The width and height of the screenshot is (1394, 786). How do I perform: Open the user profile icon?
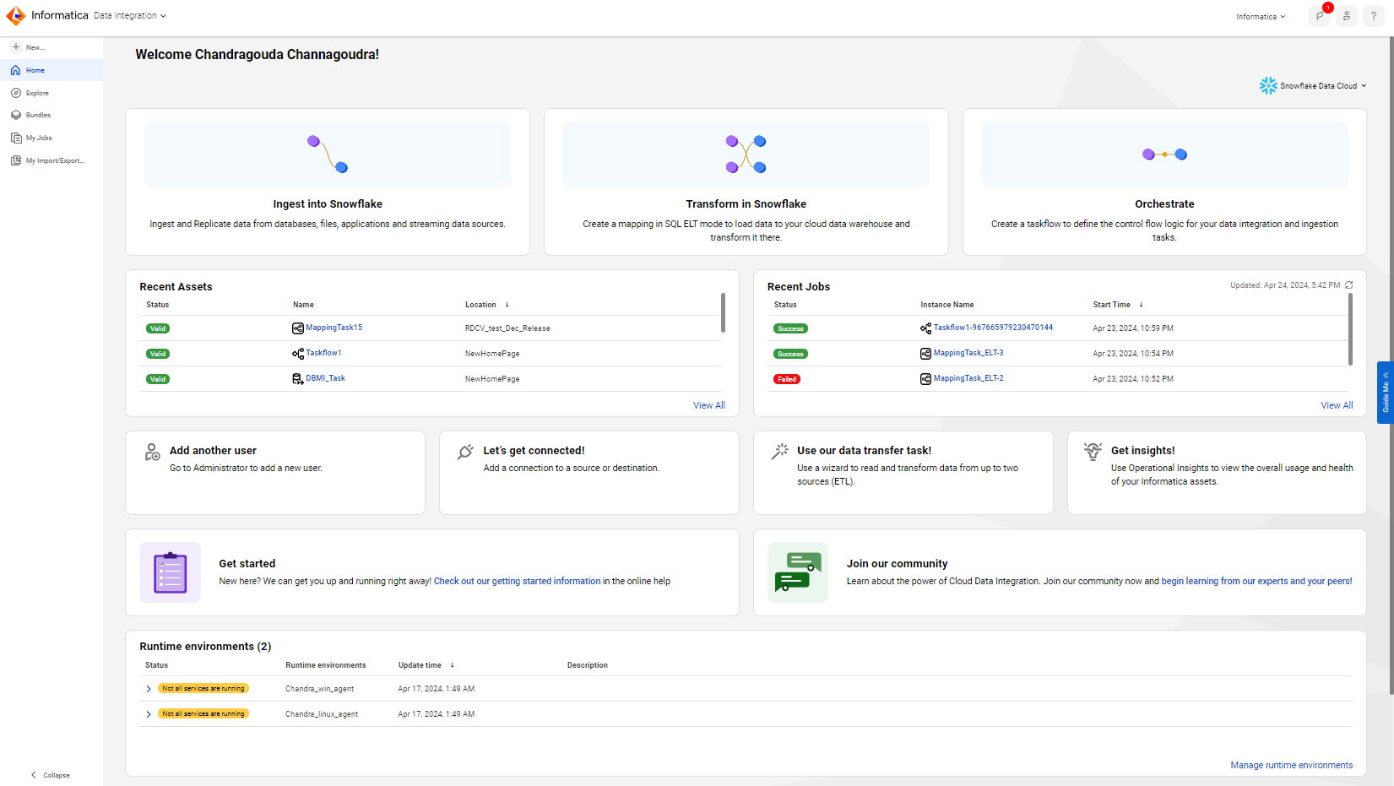coord(1347,16)
